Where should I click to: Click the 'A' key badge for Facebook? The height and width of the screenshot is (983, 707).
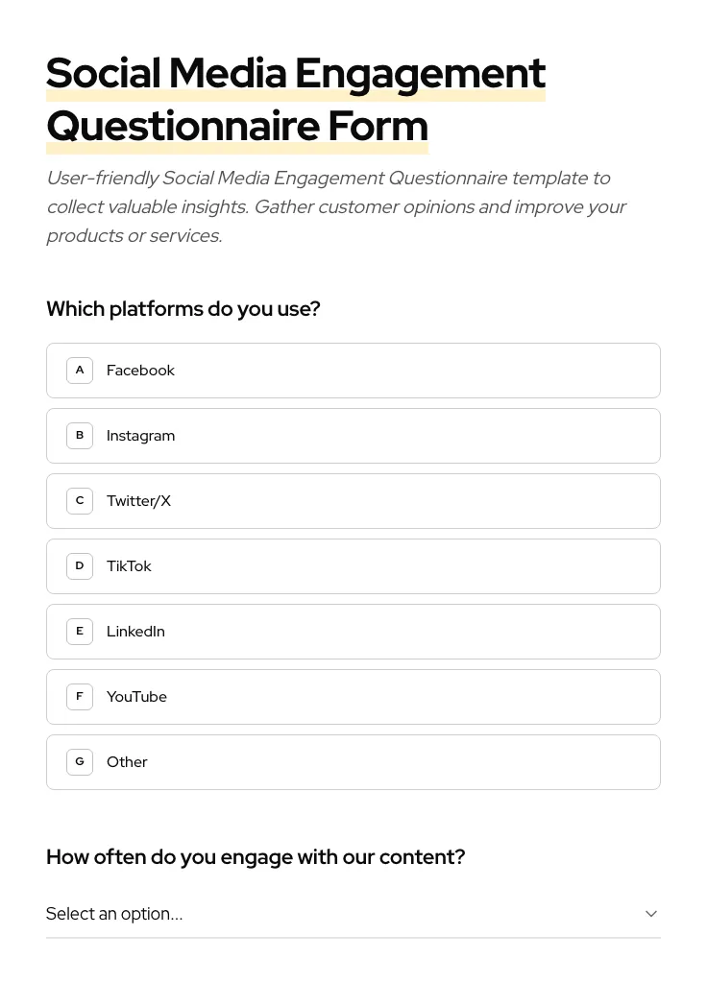(x=80, y=370)
